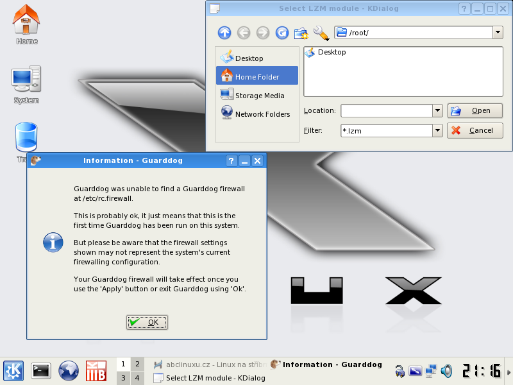
Task: Go up one folder in KDialog
Action: pos(224,33)
